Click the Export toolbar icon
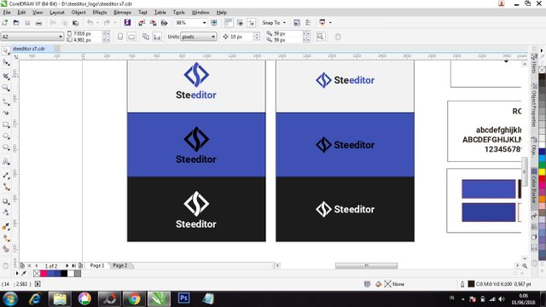The width and height of the screenshot is (546, 307). pos(153,23)
